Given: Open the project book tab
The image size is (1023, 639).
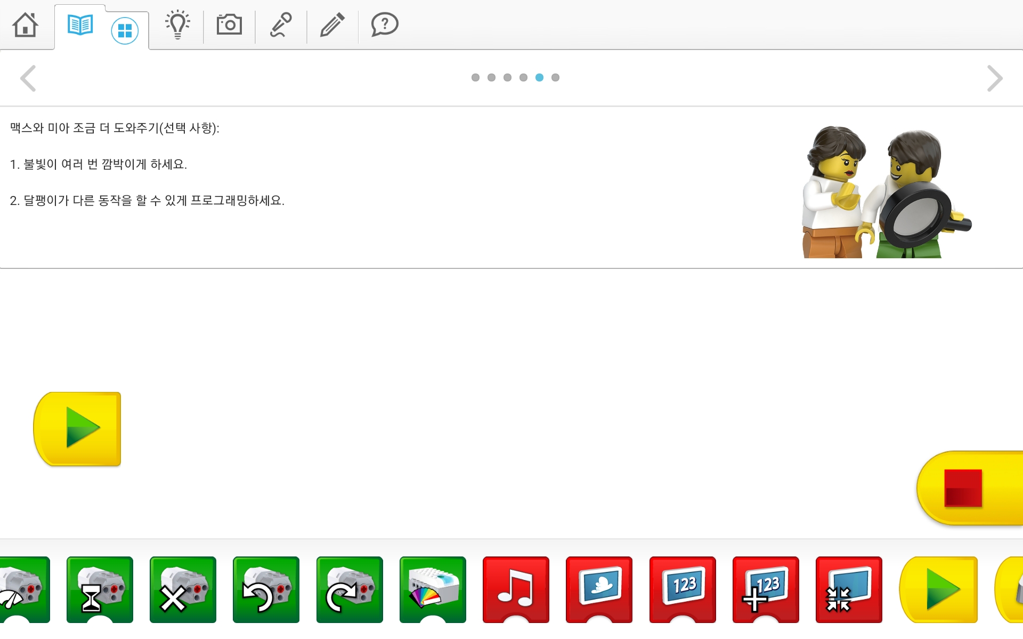Looking at the screenshot, I should (80, 25).
